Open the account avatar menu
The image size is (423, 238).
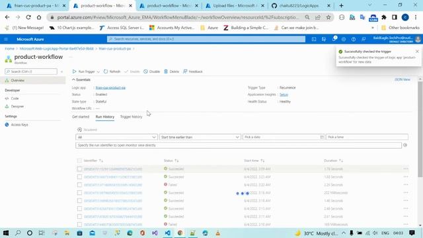418,39
